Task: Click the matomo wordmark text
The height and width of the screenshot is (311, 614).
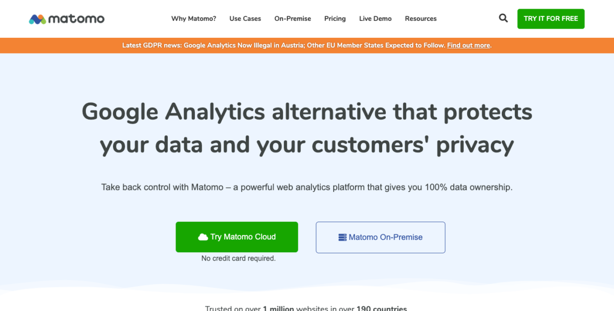Action: pos(76,19)
